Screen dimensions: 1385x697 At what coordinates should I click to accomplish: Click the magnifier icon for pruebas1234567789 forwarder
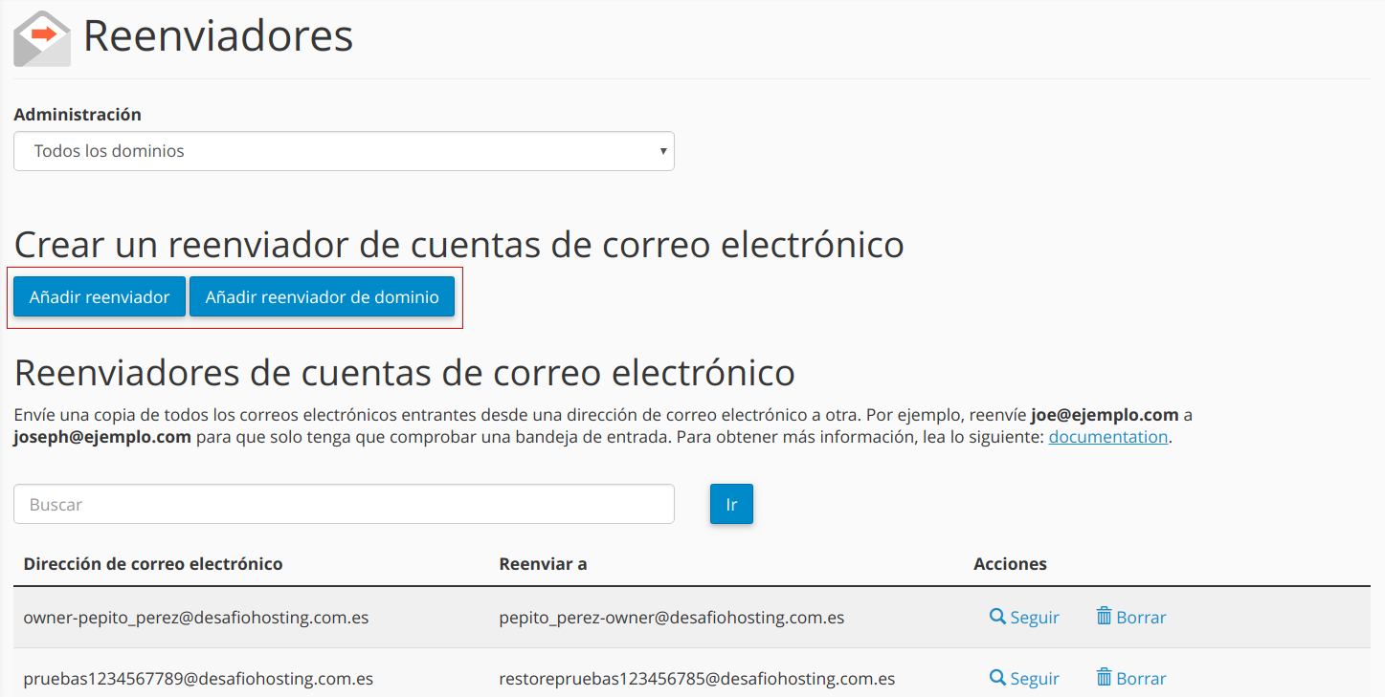coord(997,678)
